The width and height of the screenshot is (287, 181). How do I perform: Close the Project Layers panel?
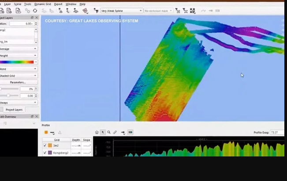click(37, 18)
